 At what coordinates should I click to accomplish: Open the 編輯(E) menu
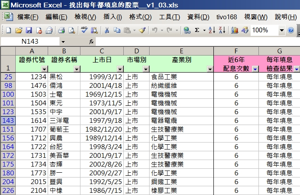[x=56, y=17]
